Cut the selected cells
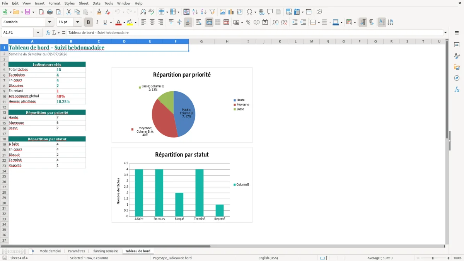Screen dimensions: 464x261 click(x=69, y=12)
